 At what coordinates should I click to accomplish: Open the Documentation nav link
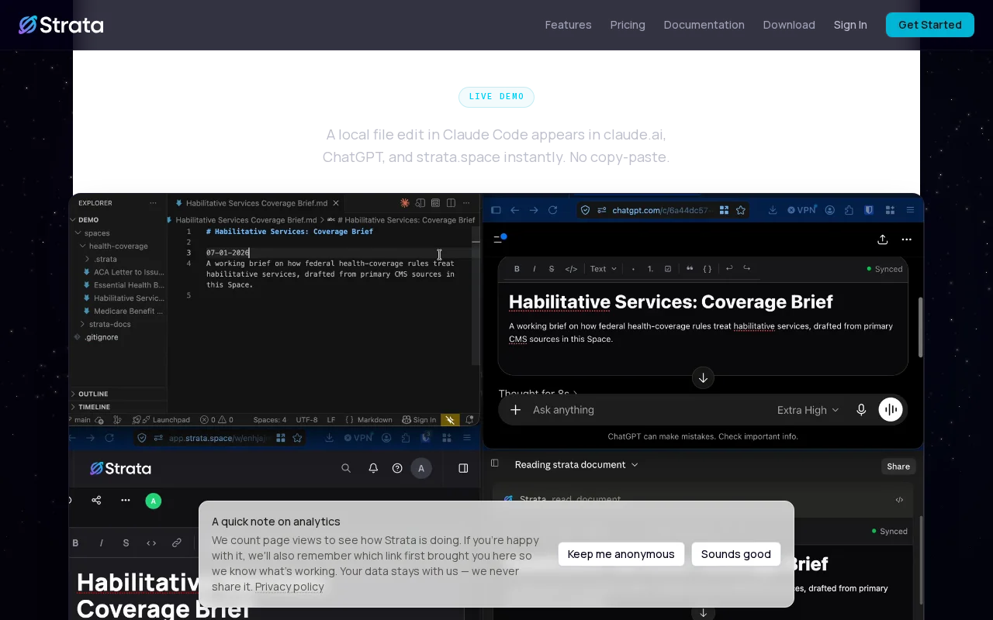tap(704, 25)
